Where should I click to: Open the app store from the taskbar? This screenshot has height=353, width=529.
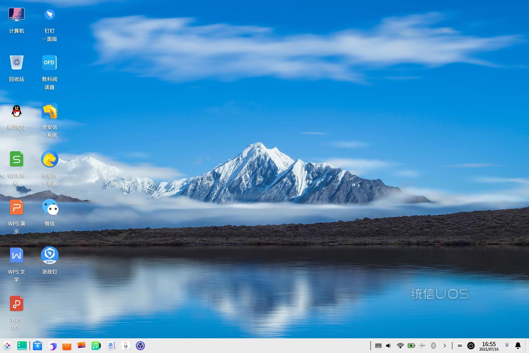click(67, 346)
